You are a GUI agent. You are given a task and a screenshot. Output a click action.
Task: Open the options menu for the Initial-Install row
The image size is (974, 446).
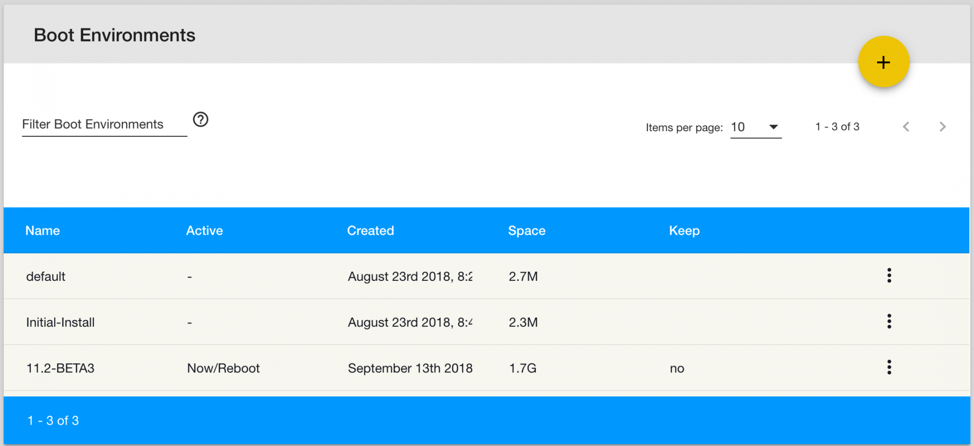pyautogui.click(x=889, y=321)
